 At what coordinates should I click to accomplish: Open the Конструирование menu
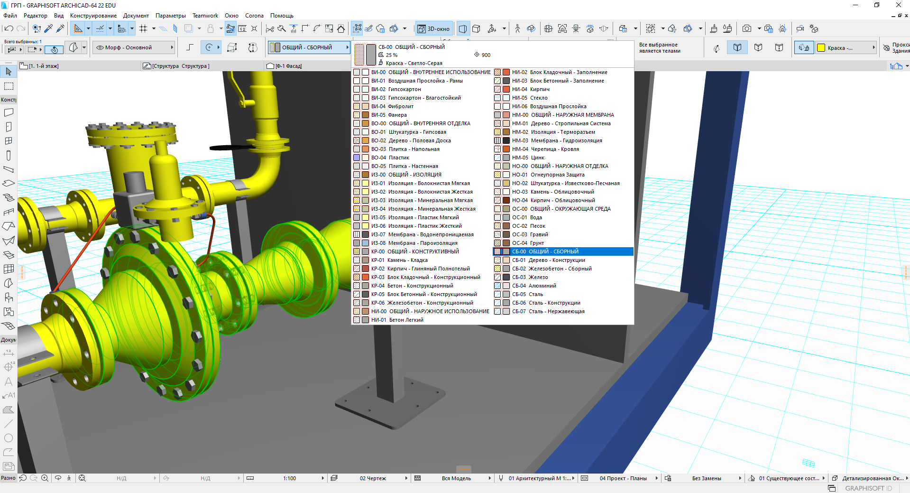(x=93, y=16)
